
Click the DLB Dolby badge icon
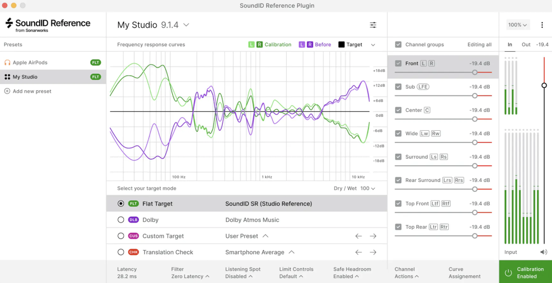[x=134, y=220]
